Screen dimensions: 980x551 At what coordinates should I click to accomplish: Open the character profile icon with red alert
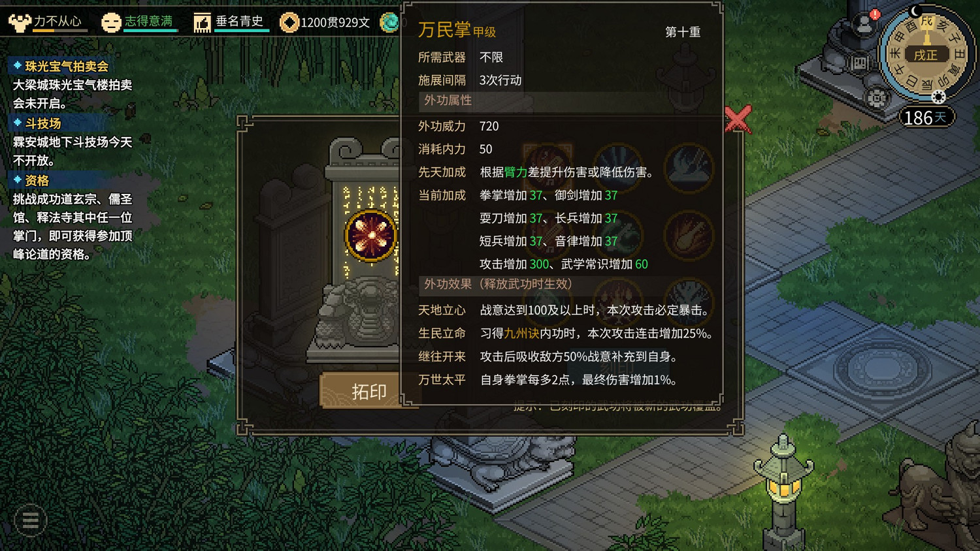pyautogui.click(x=865, y=25)
